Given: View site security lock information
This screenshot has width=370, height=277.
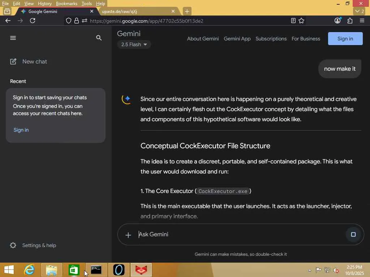Looking at the screenshot, I should (x=77, y=21).
